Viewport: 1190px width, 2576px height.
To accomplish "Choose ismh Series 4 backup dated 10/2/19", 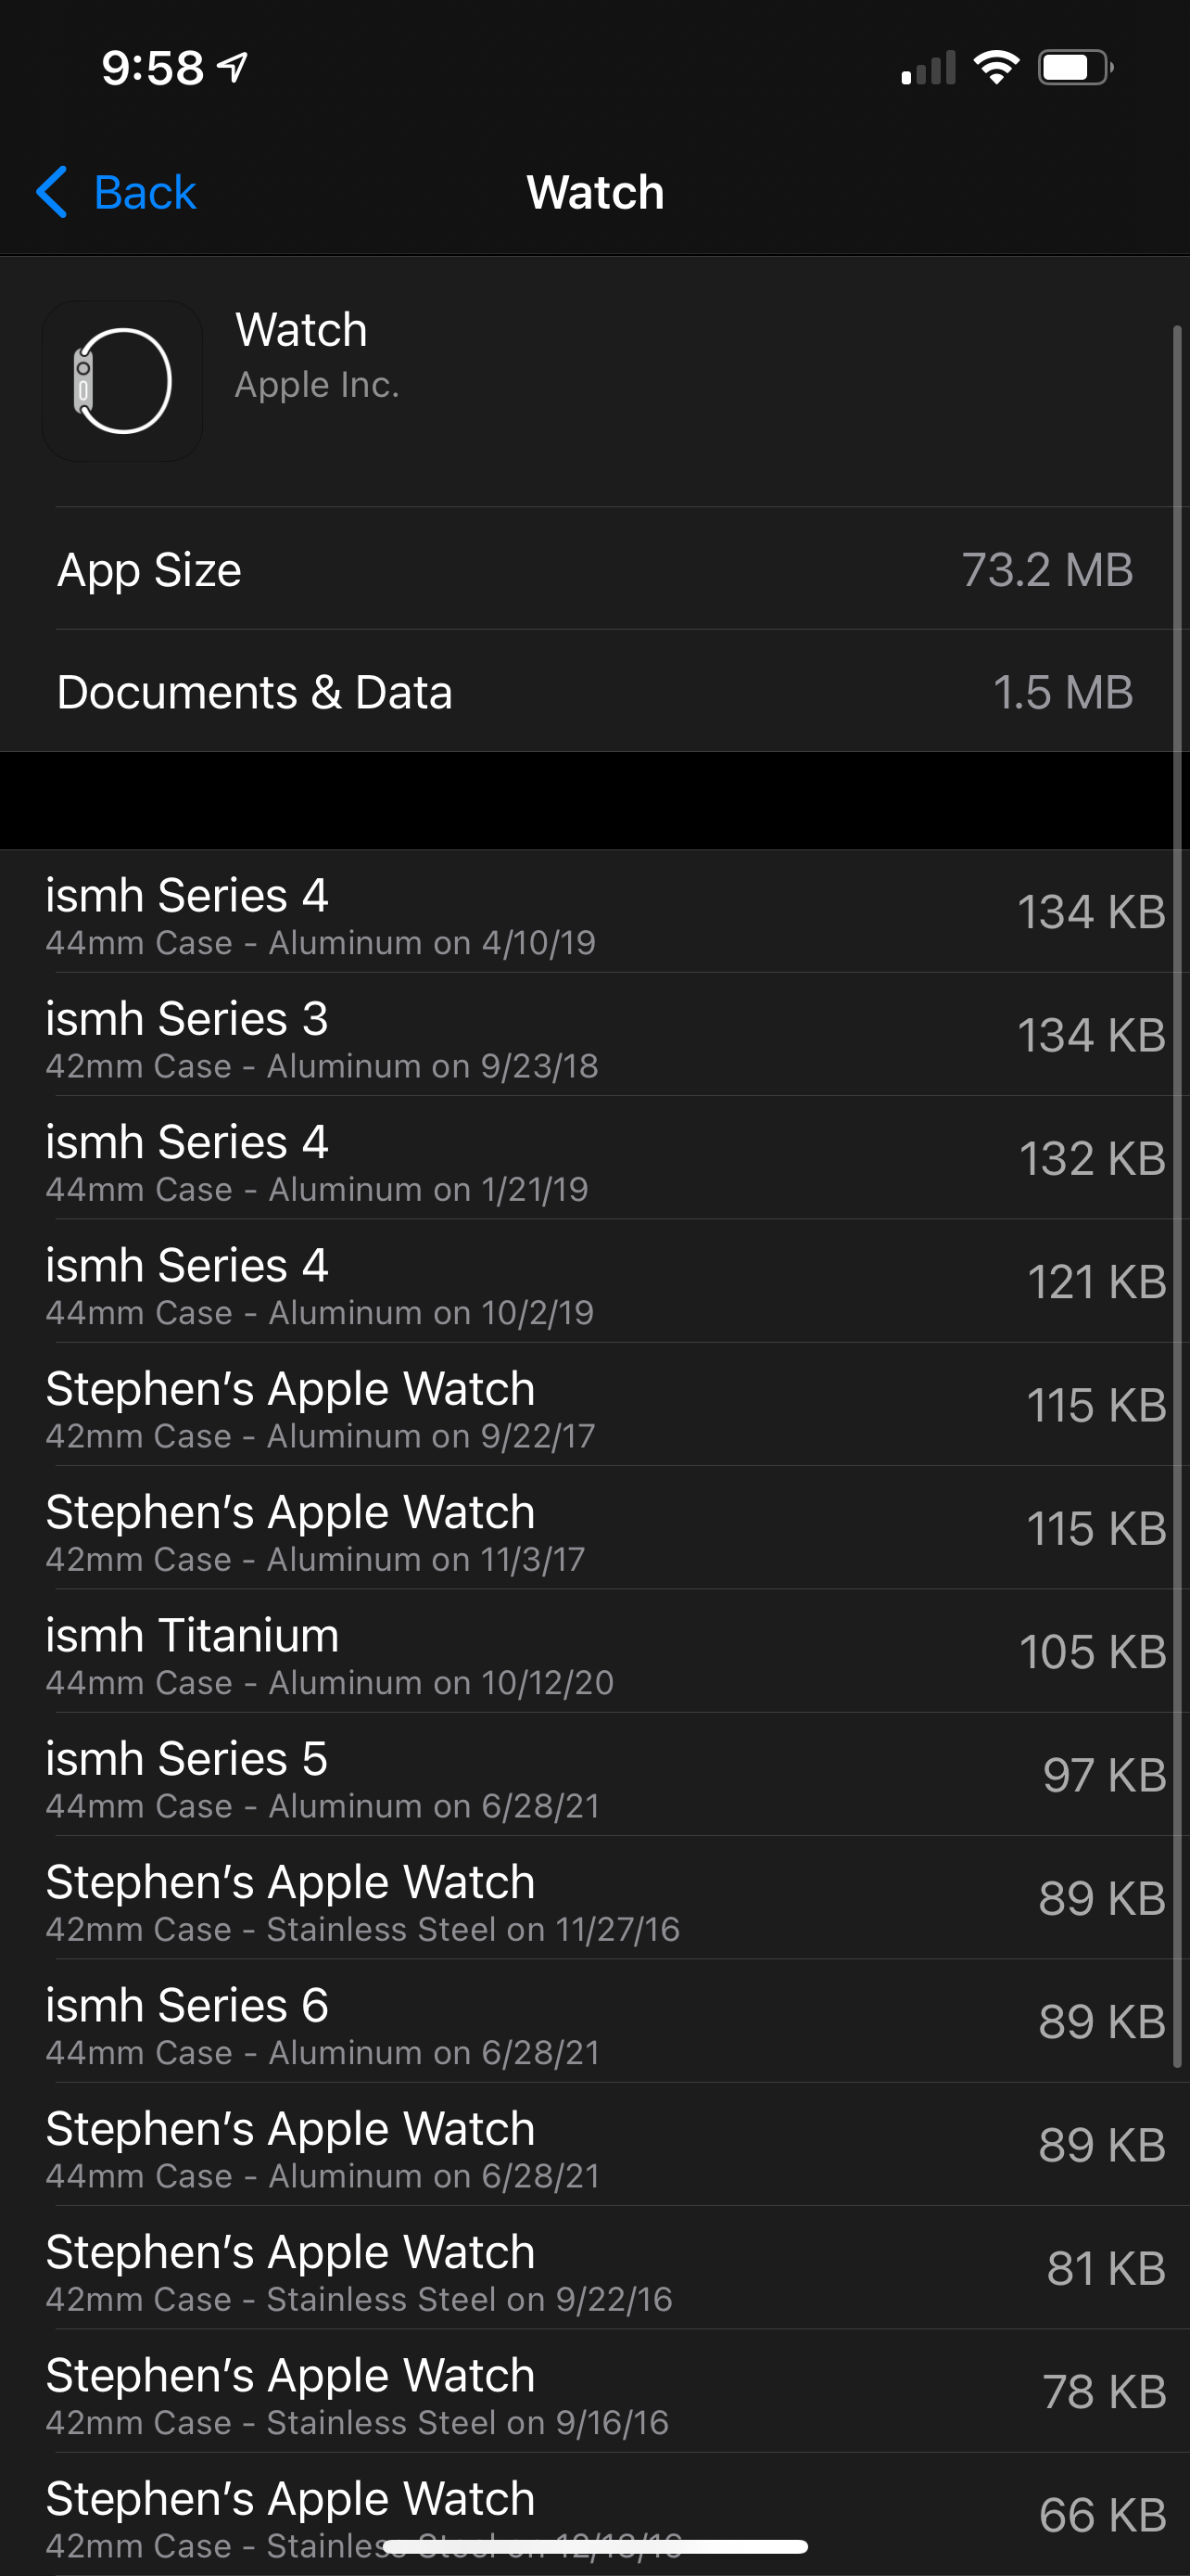I will (594, 1282).
